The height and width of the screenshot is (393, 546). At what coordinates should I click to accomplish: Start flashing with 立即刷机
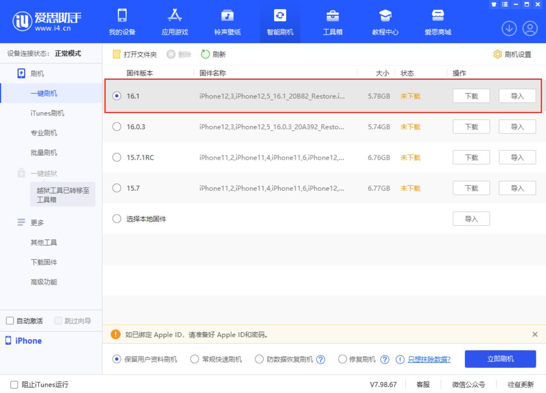click(x=500, y=359)
